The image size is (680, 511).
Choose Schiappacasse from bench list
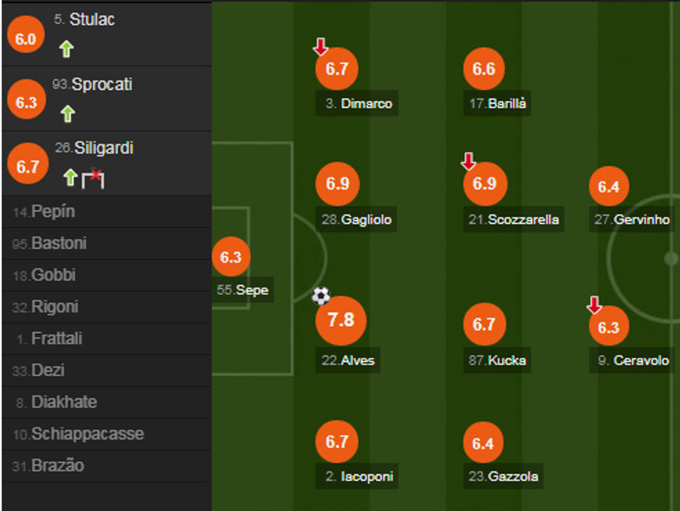click(87, 434)
